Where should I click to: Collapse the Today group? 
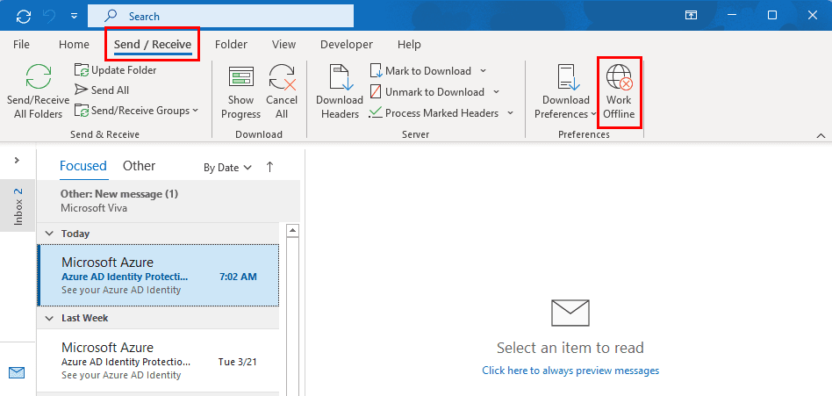pyautogui.click(x=50, y=234)
